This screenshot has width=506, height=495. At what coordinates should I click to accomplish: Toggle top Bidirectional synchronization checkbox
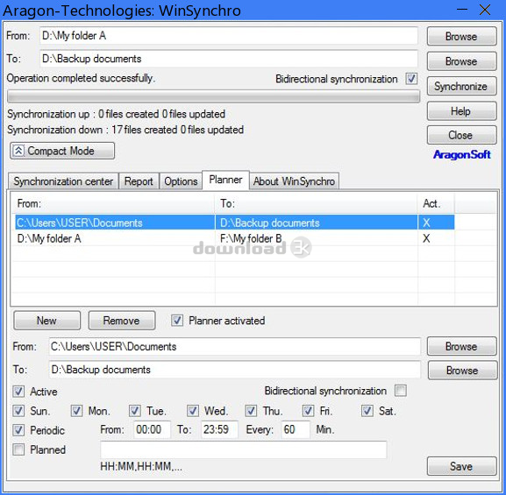click(x=411, y=79)
